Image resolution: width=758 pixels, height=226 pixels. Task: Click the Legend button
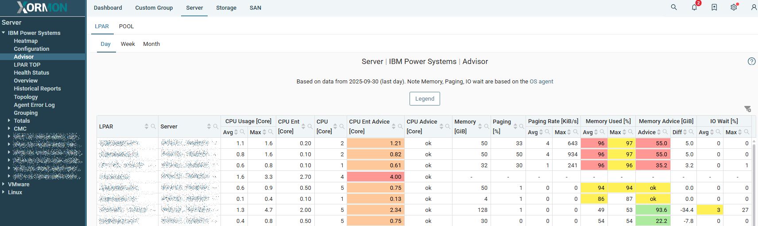(424, 98)
